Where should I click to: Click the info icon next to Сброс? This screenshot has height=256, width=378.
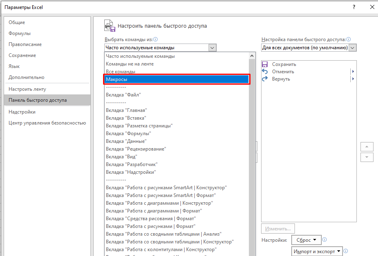coord(325,240)
